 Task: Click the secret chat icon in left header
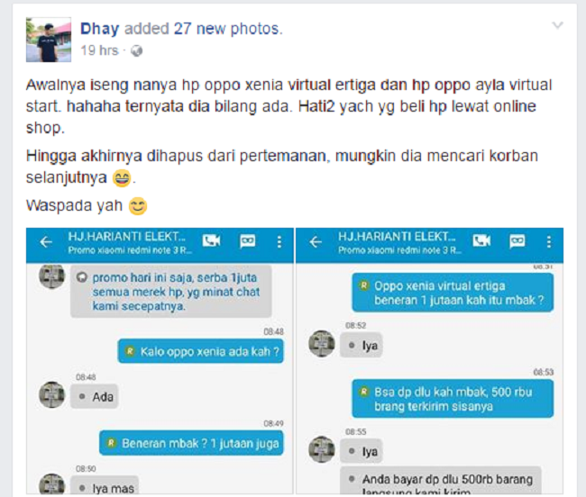tap(247, 241)
